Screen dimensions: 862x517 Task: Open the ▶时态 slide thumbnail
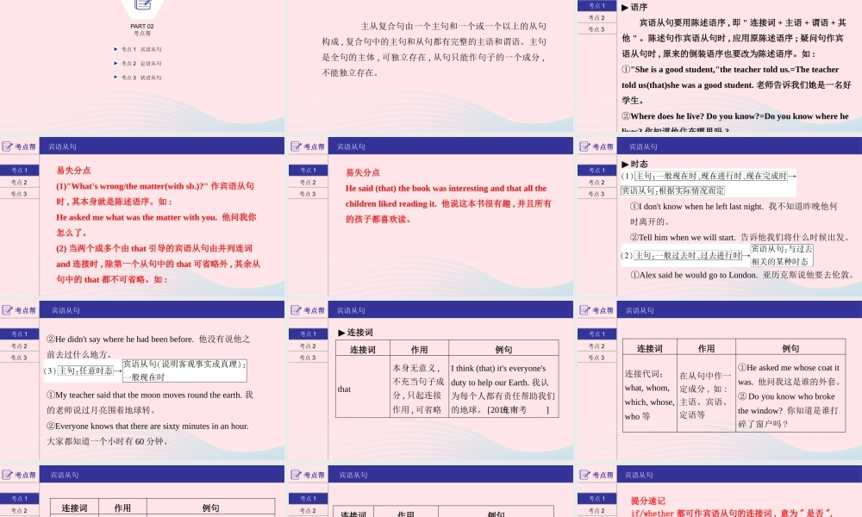tap(720, 216)
